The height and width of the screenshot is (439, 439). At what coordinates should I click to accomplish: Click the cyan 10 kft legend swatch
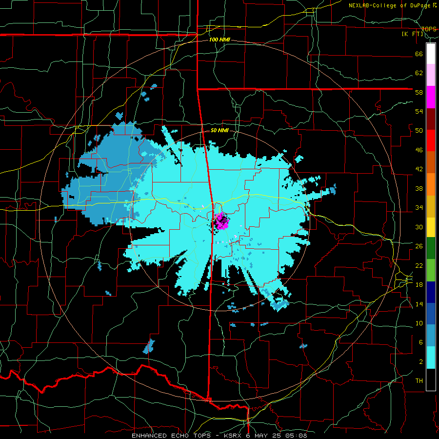(x=431, y=358)
